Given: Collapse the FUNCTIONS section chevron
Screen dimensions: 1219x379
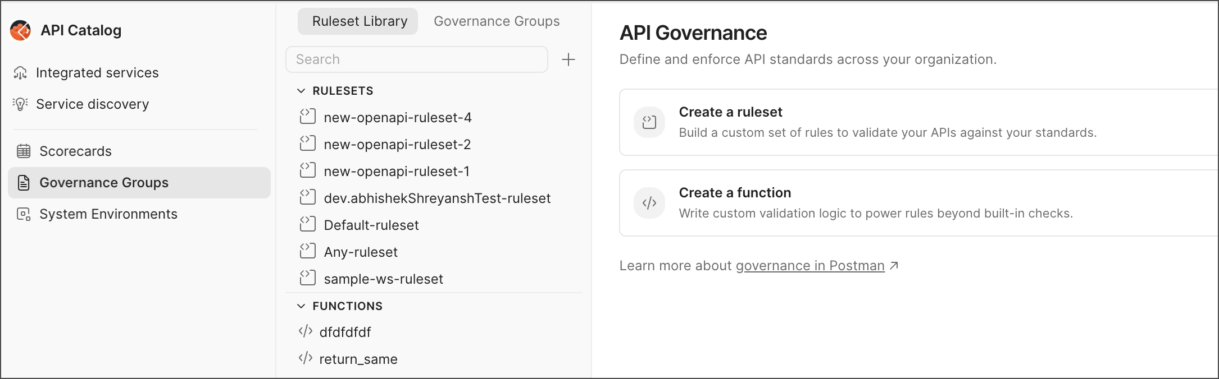Looking at the screenshot, I should (x=301, y=306).
